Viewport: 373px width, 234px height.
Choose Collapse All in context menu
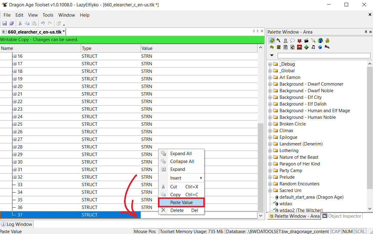182,161
